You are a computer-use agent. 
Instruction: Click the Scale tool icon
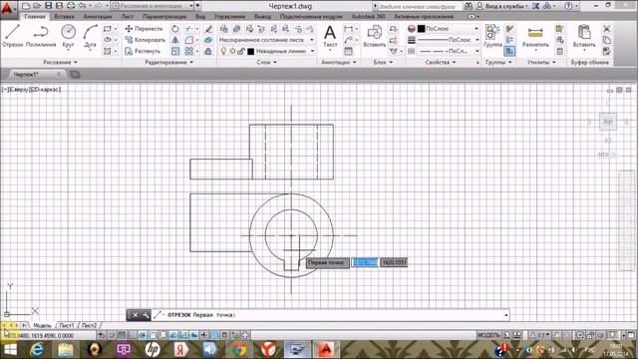(175, 51)
